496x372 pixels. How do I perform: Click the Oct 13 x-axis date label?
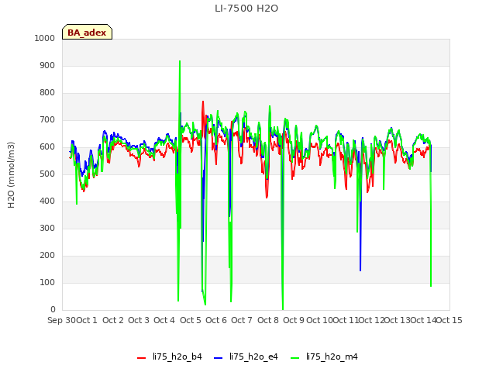click(398, 320)
